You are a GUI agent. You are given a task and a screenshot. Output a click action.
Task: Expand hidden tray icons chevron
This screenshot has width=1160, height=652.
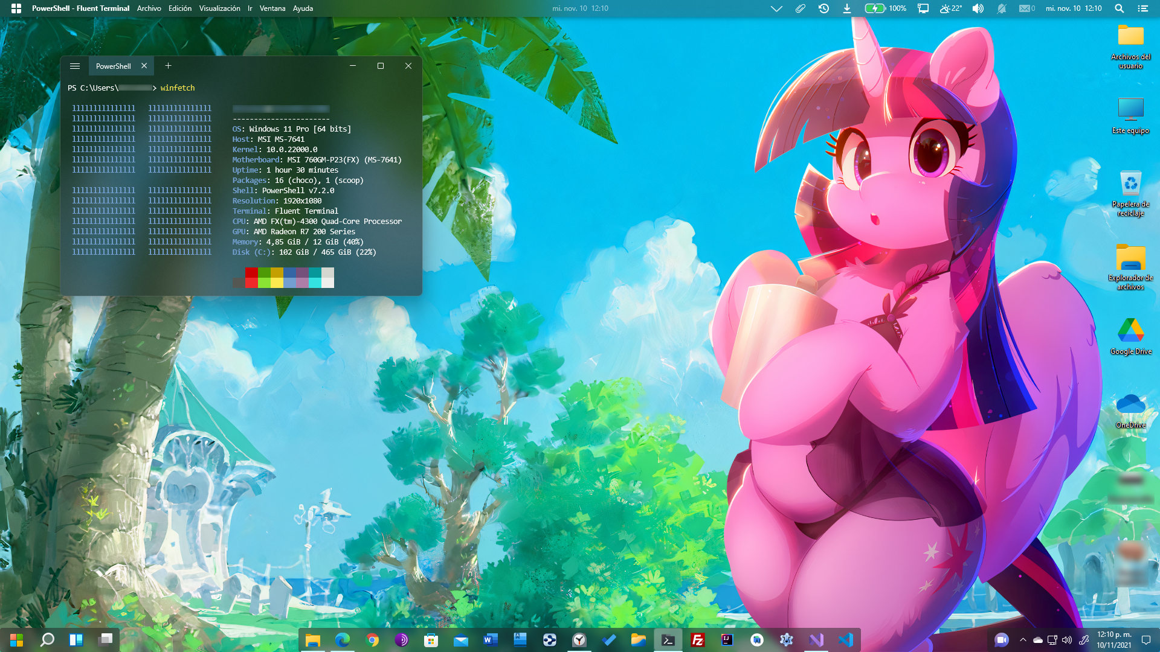pos(1023,640)
